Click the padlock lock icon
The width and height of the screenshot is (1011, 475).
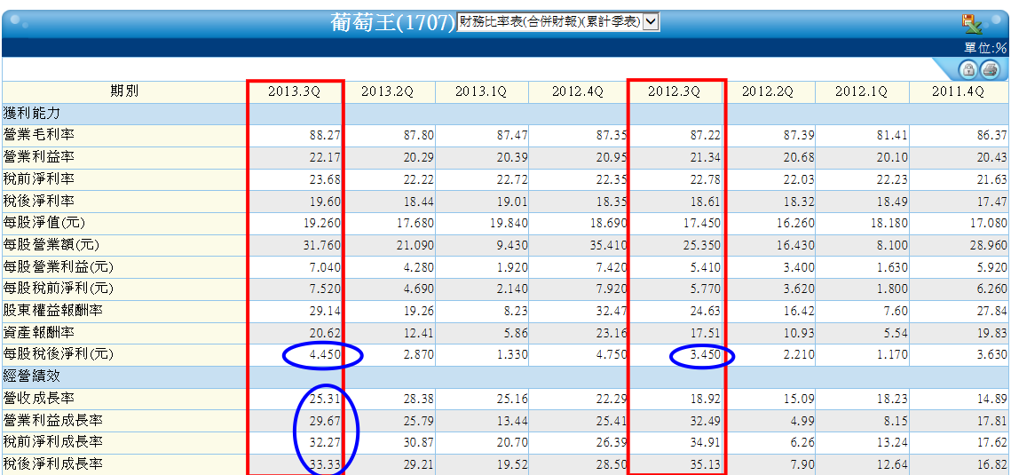[x=968, y=69]
